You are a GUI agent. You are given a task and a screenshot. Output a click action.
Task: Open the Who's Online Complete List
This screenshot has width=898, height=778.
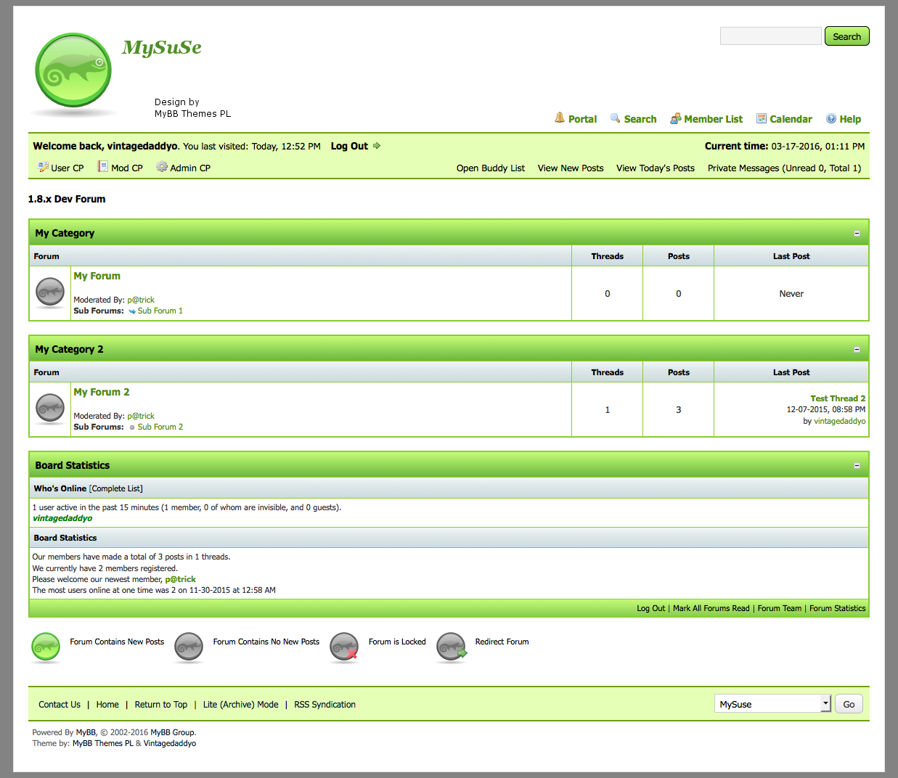pos(116,488)
